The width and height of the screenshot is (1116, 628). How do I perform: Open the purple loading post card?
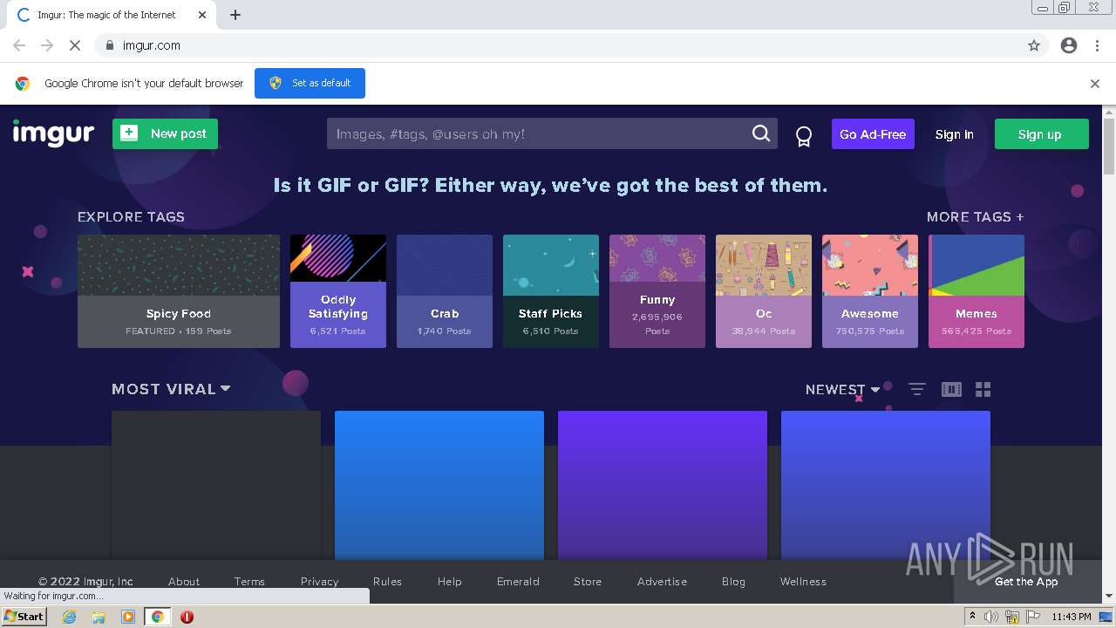coord(663,485)
